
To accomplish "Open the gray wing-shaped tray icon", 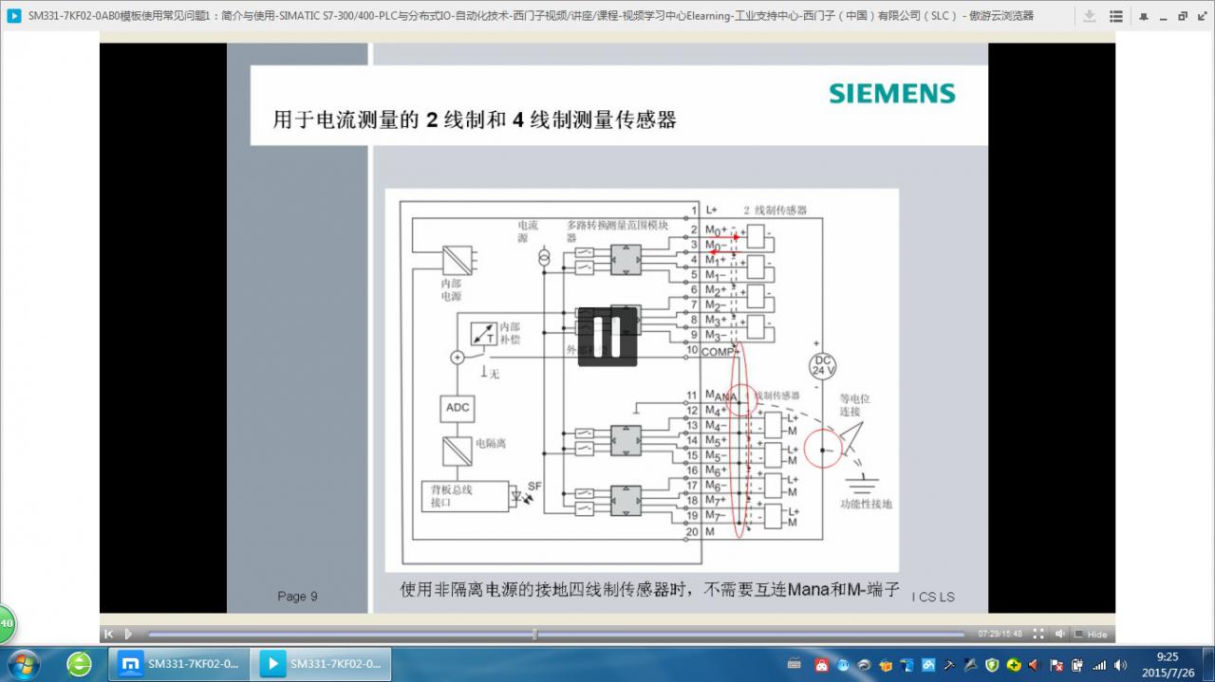I will [x=971, y=665].
